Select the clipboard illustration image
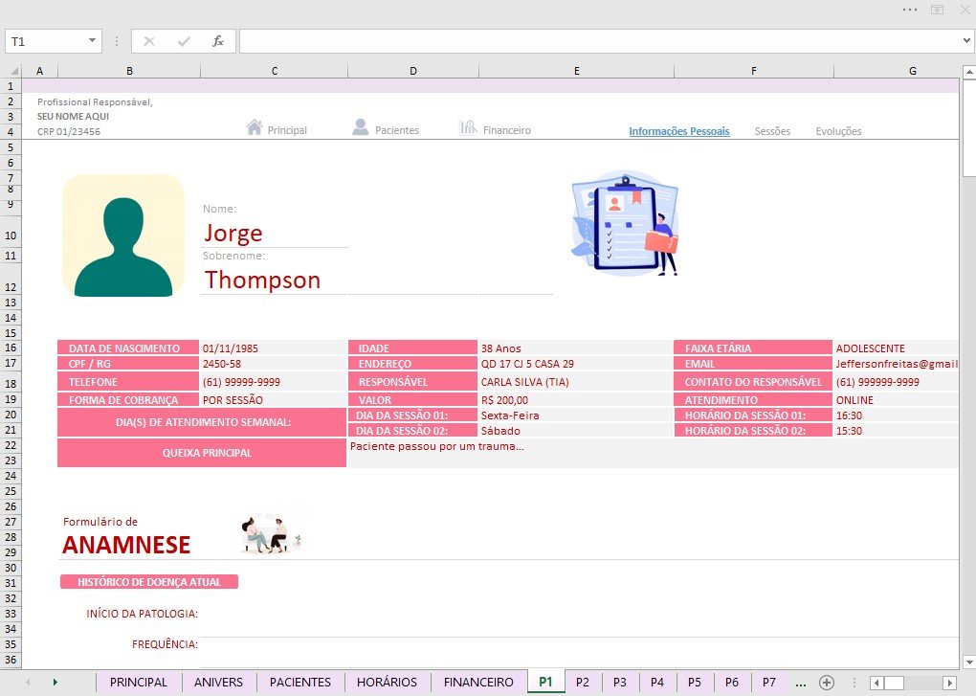 click(x=625, y=223)
